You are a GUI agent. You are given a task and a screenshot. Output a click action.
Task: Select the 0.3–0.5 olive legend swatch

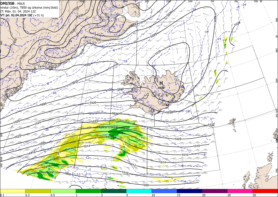38,191
